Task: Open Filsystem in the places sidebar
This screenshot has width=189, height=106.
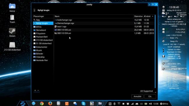Action: point(43,33)
